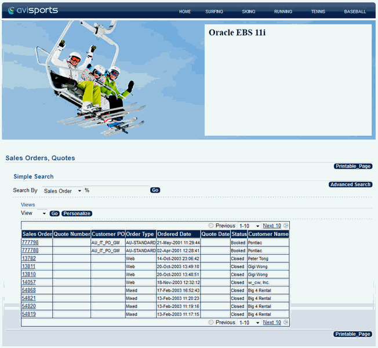Click the Customer PO column header
The height and width of the screenshot is (348, 378).
pos(108,234)
